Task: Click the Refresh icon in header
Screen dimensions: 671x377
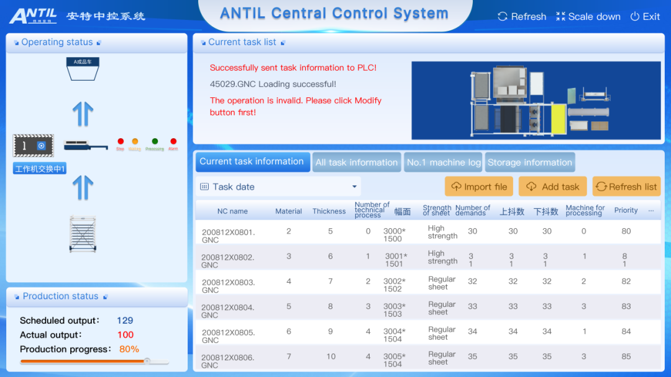Action: pos(503,17)
